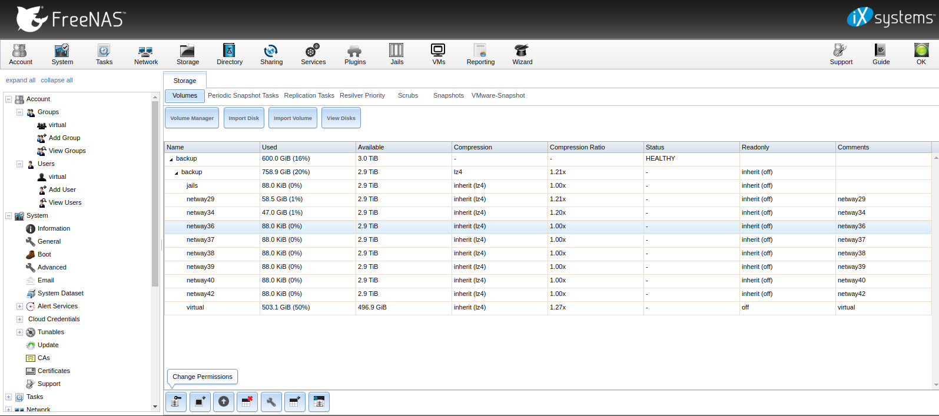Open Reporting from the top toolbar
This screenshot has width=939, height=416.
480,54
